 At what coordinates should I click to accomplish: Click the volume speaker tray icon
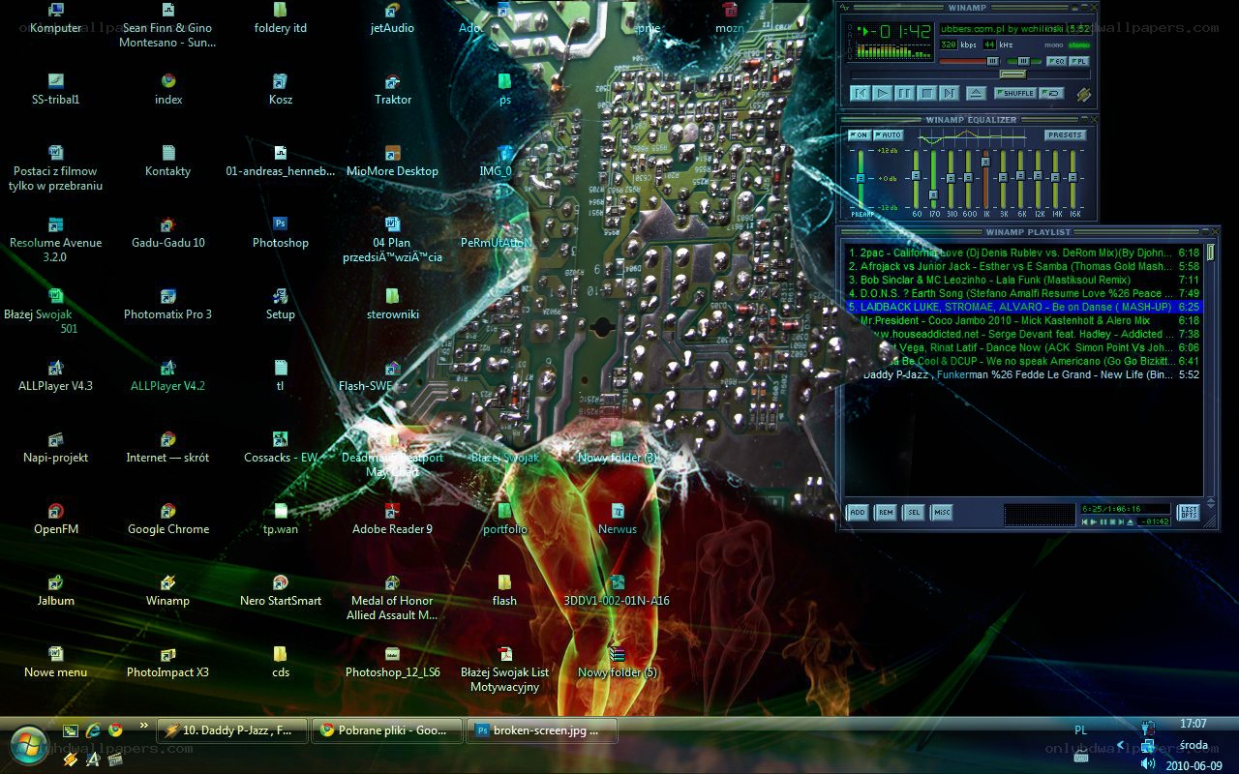pos(1148,763)
